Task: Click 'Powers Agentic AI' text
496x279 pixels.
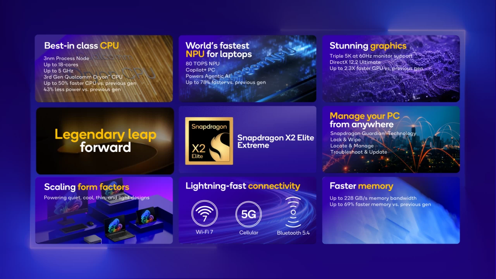Action: (x=208, y=76)
